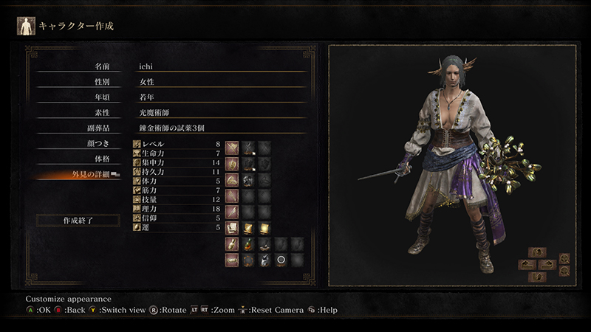Open the 副葬品 selector showing 錬金術師の試薬3個
591x332 pixels.
coord(221,128)
